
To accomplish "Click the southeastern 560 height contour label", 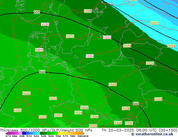I will coord(136,104).
